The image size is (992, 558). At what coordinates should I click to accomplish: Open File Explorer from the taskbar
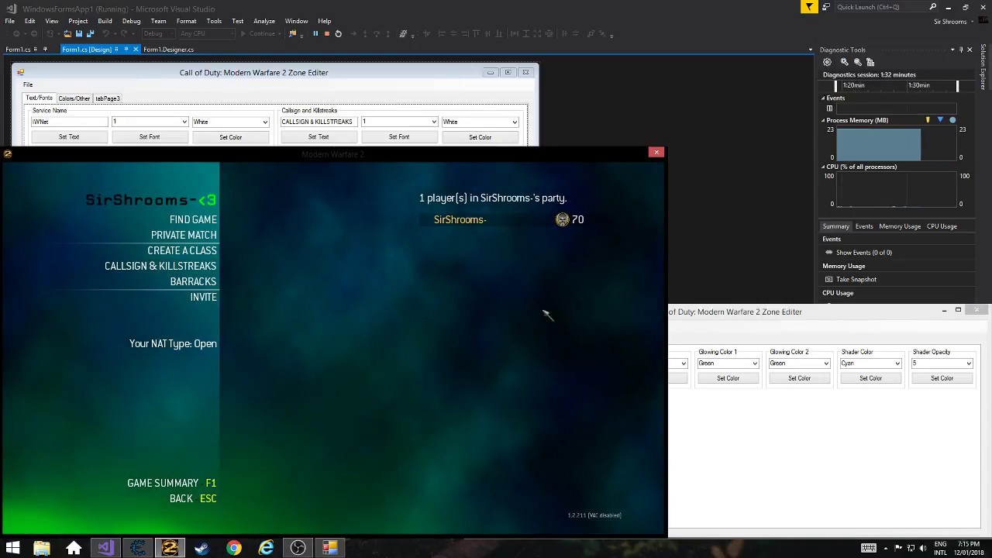pos(41,548)
